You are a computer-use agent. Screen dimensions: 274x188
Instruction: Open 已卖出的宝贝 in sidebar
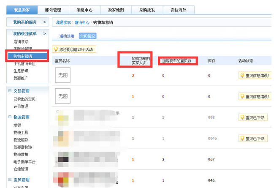pos(24,99)
